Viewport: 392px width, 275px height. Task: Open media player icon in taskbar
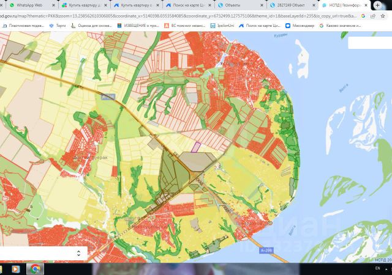[x=15, y=269]
